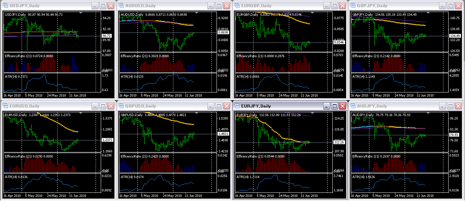This screenshot has width=465, height=201.
Task: Click the 78.93 current price label
Action: 454,135
